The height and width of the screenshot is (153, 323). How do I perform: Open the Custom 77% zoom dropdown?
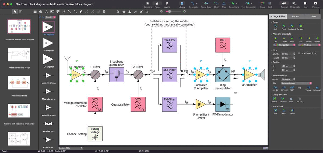pyautogui.click(x=71, y=148)
